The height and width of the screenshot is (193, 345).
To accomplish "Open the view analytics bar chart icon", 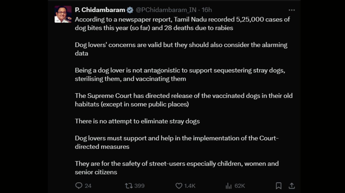I will 229,186.
